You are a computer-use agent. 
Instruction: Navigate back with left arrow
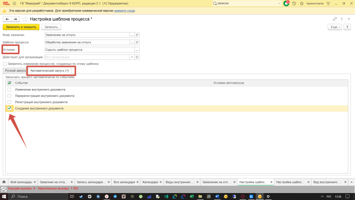7,19
